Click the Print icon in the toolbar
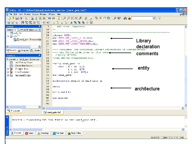The height and width of the screenshot is (144, 192). pyautogui.click(x=26, y=18)
